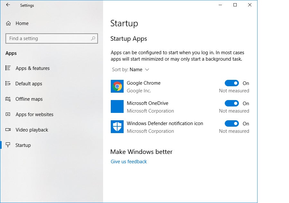
Task: Maximize the Settings window
Action: (x=235, y=5)
